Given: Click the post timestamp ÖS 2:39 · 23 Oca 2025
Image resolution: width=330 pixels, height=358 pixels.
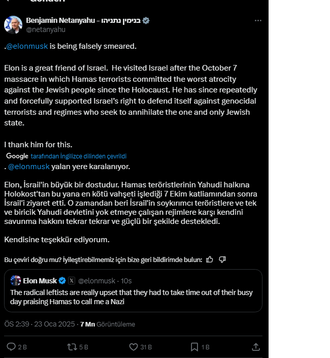Looking at the screenshot, I should coord(40,324).
